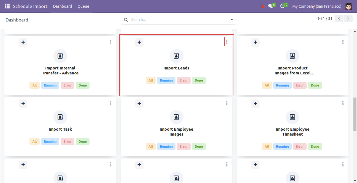Open user avatar menu
The width and height of the screenshot is (357, 183).
point(348,6)
